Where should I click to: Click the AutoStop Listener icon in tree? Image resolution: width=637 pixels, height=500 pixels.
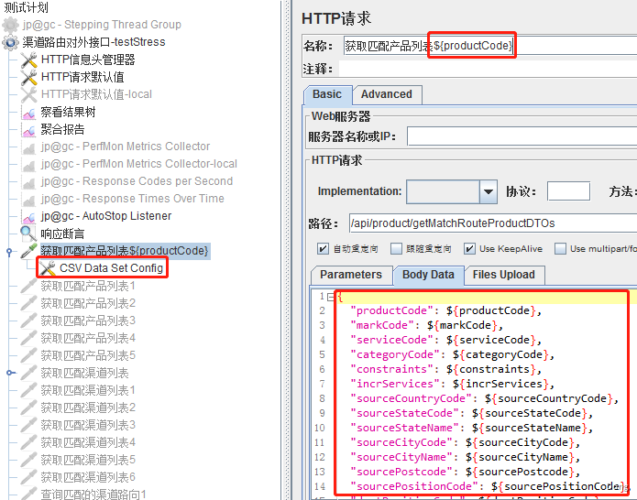[x=28, y=216]
